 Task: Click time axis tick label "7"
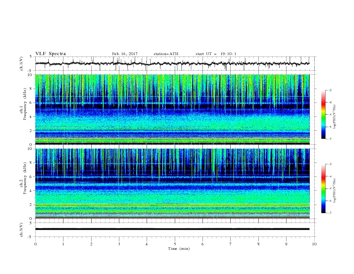coord(231,244)
